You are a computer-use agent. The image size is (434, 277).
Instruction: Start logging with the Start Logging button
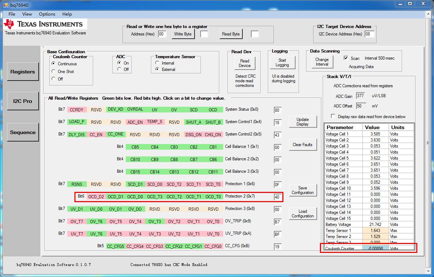tap(282, 62)
